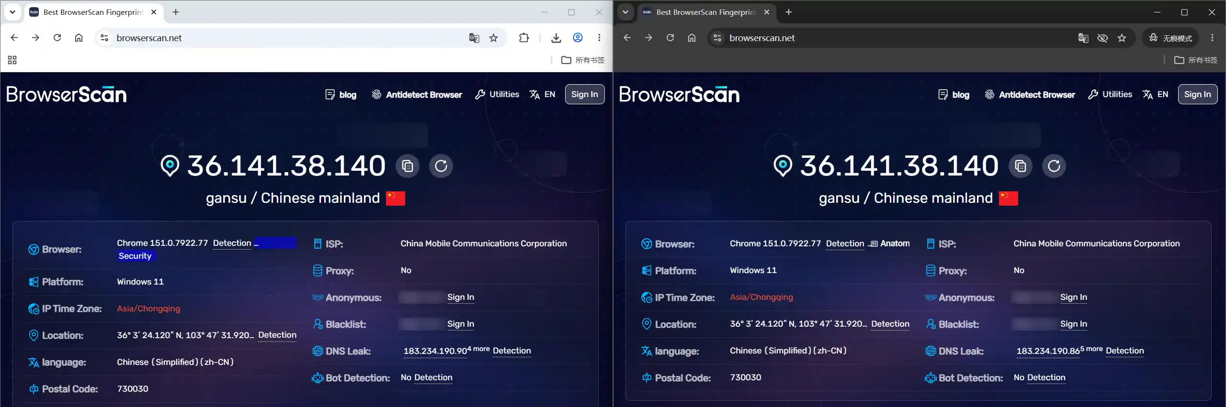Open Utilities menu in right window
Screen dimensions: 1226x407
tap(1110, 94)
